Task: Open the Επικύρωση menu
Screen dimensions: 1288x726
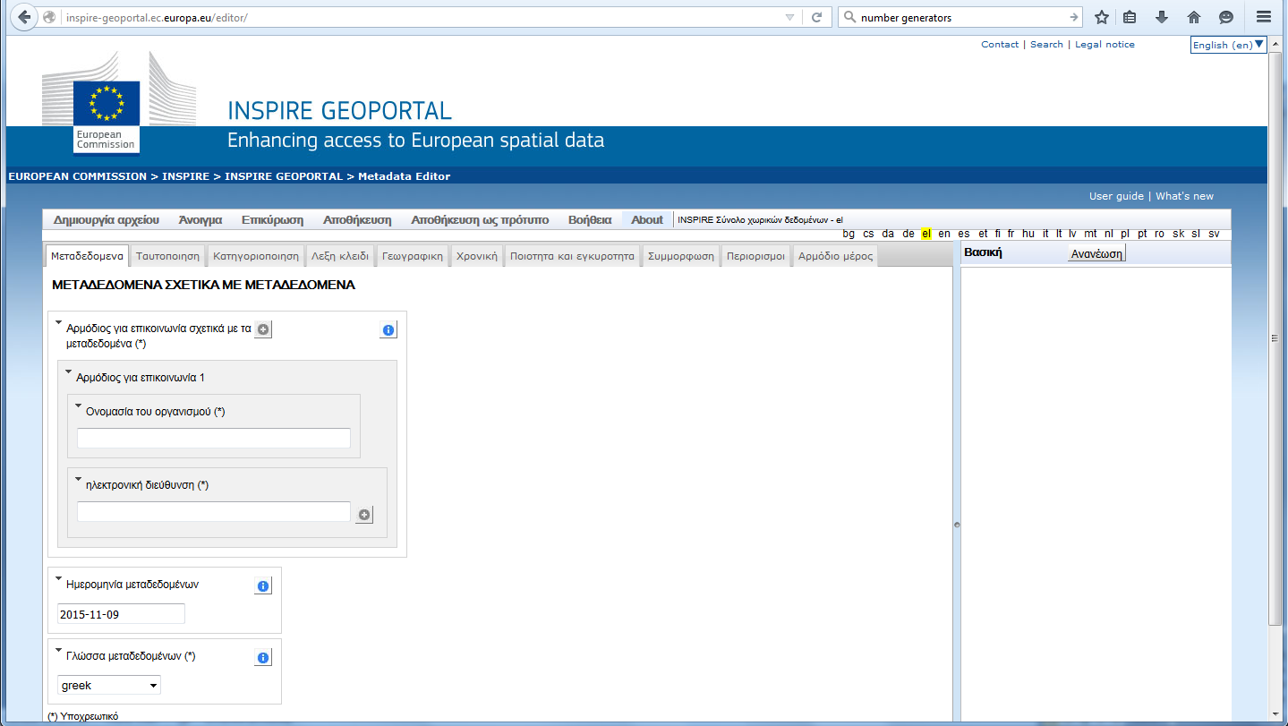Action: pos(272,219)
